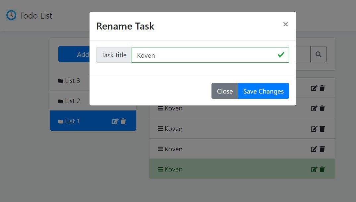Click edit icon of first task row
This screenshot has height=202, width=356.
click(x=314, y=88)
